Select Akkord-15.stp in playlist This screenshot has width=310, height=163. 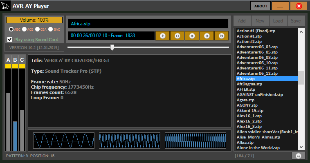(x=267, y=111)
